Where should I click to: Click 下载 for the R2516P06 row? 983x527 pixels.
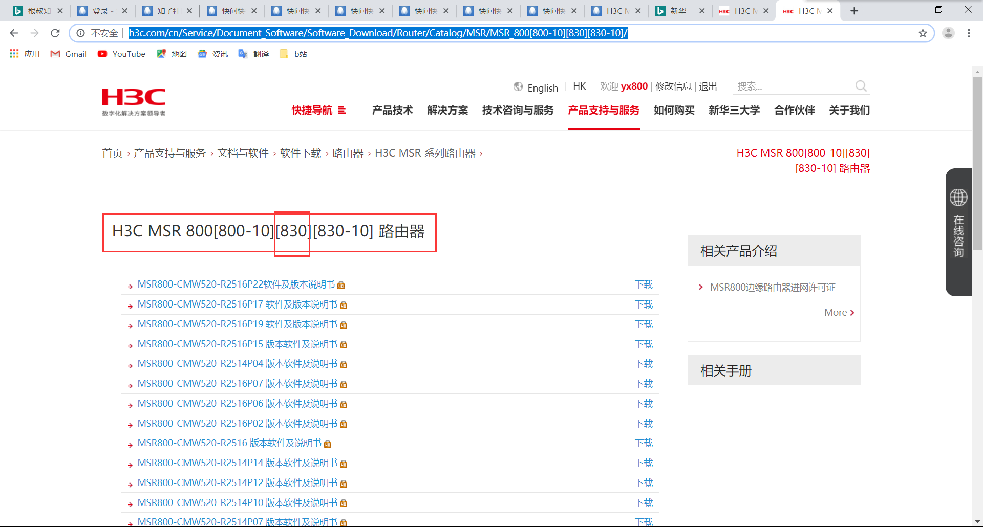(644, 404)
